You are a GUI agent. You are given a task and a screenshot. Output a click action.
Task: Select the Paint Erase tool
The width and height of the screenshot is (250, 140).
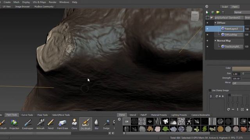tap(62, 124)
